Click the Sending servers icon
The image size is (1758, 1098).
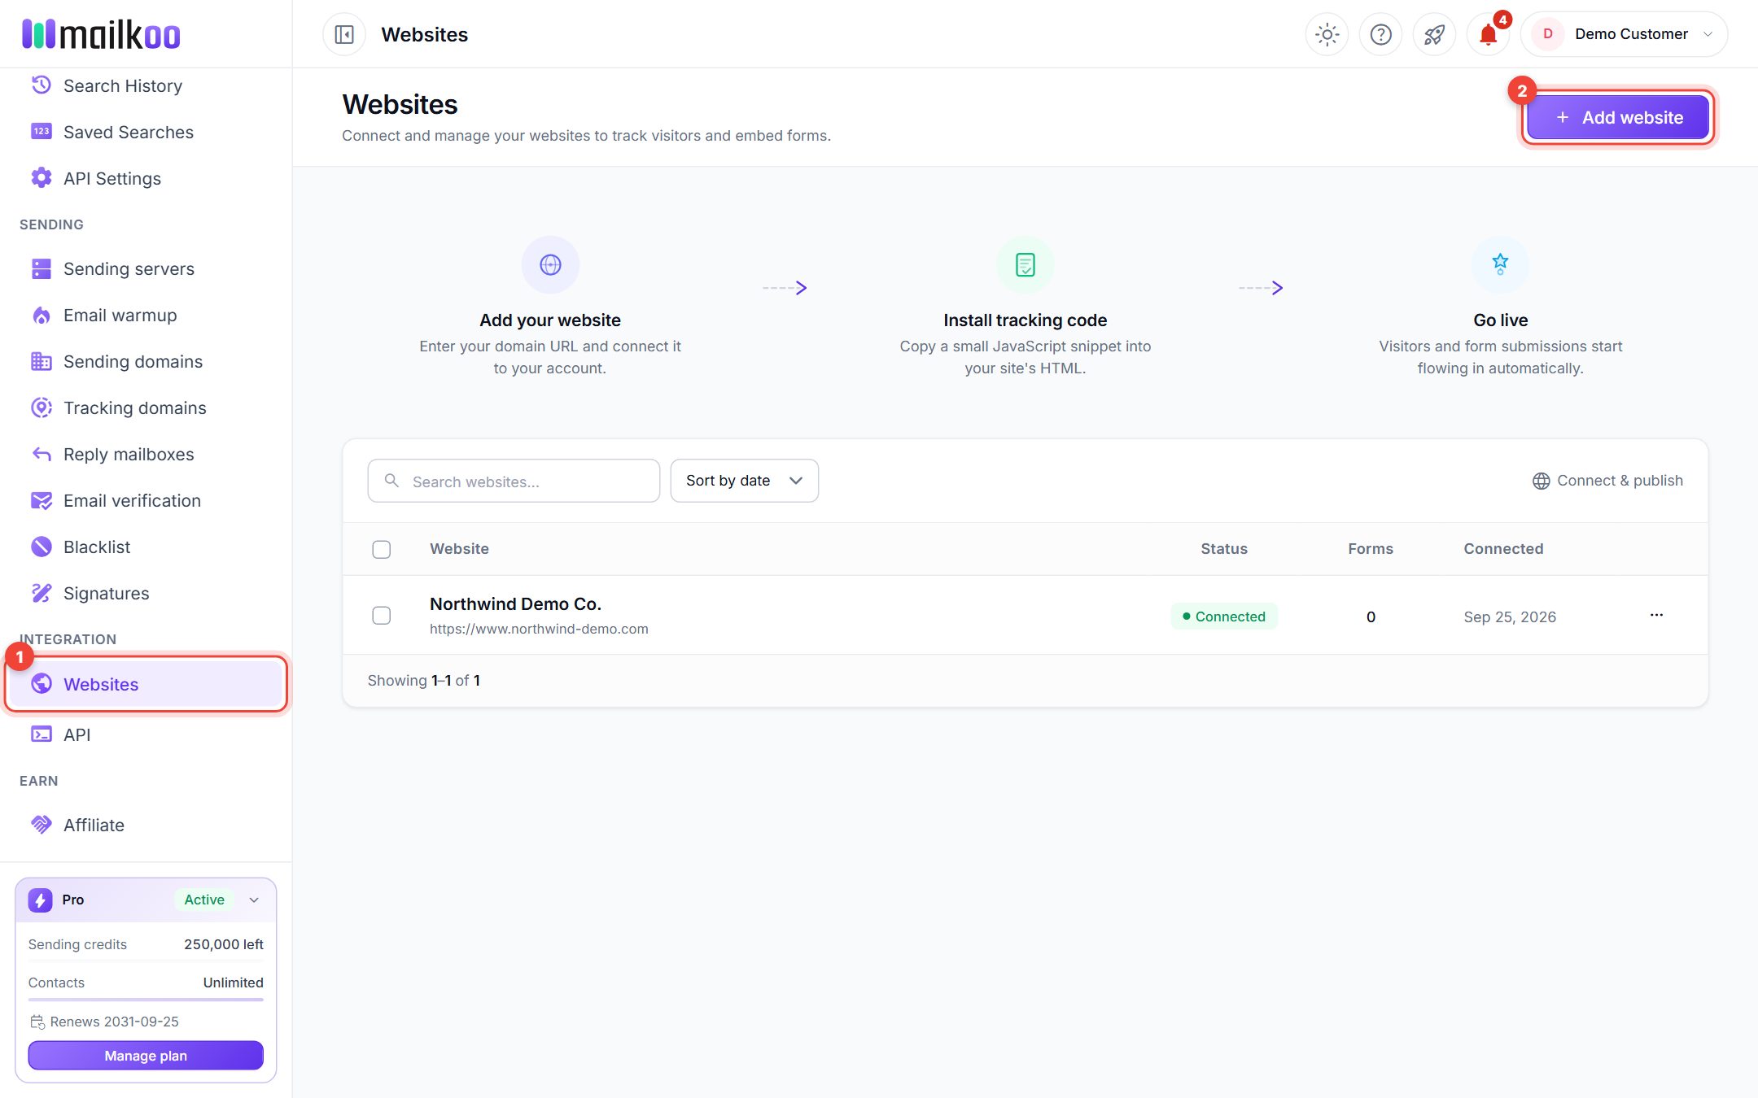tap(41, 268)
